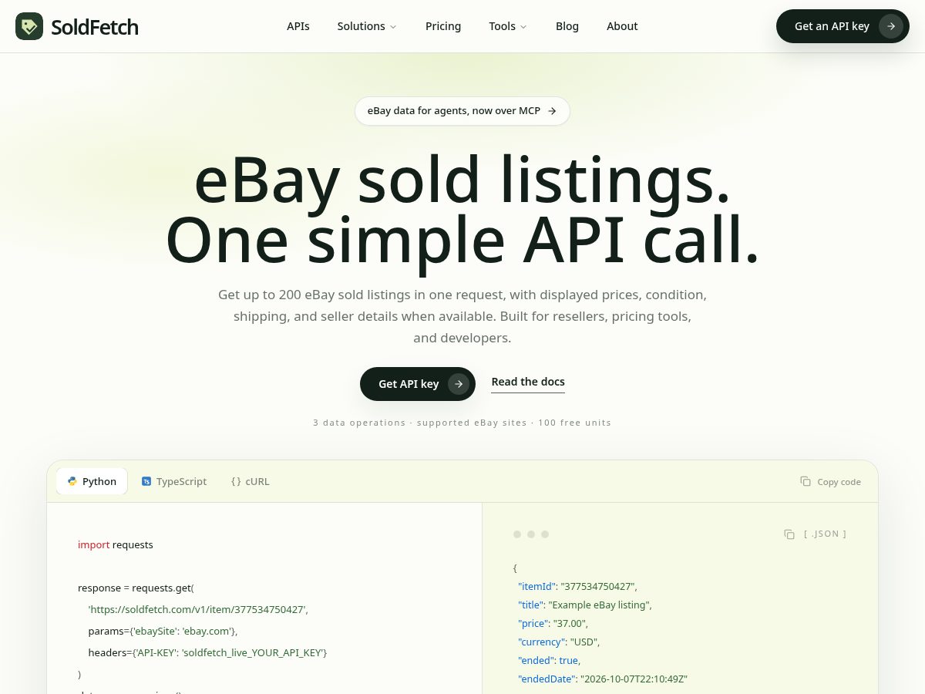Click the SoldFetch logo icon
The width and height of the screenshot is (925, 694).
29,26
